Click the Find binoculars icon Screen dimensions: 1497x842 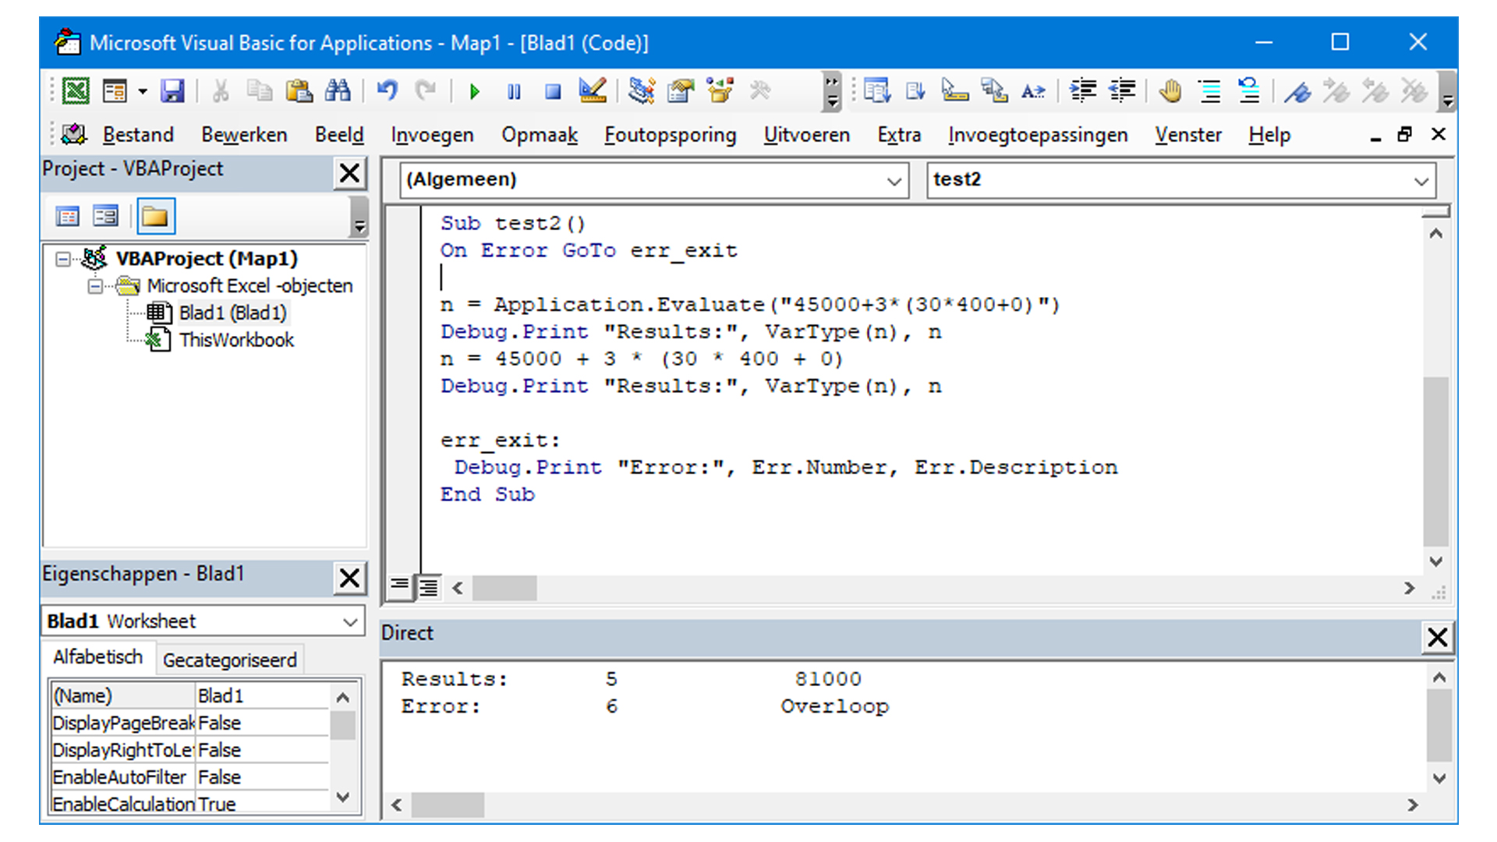[x=338, y=91]
